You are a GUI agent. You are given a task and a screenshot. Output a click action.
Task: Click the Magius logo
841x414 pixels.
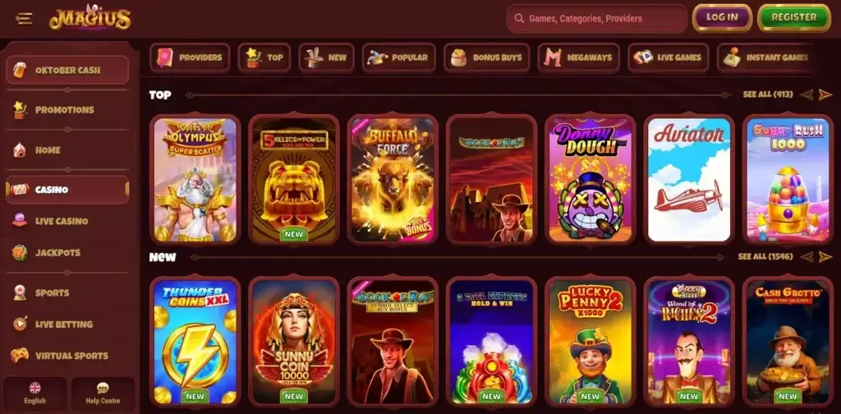tap(90, 18)
